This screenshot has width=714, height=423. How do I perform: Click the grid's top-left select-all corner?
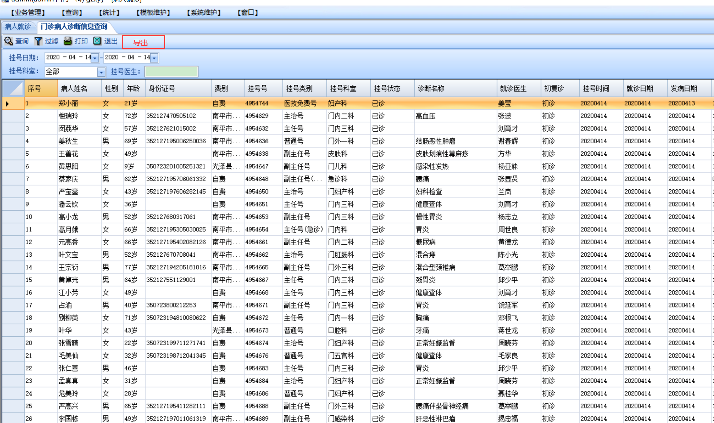pyautogui.click(x=13, y=88)
